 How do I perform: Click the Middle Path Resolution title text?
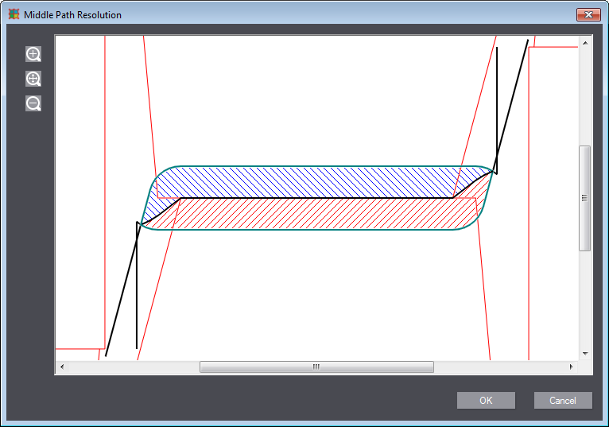point(72,15)
